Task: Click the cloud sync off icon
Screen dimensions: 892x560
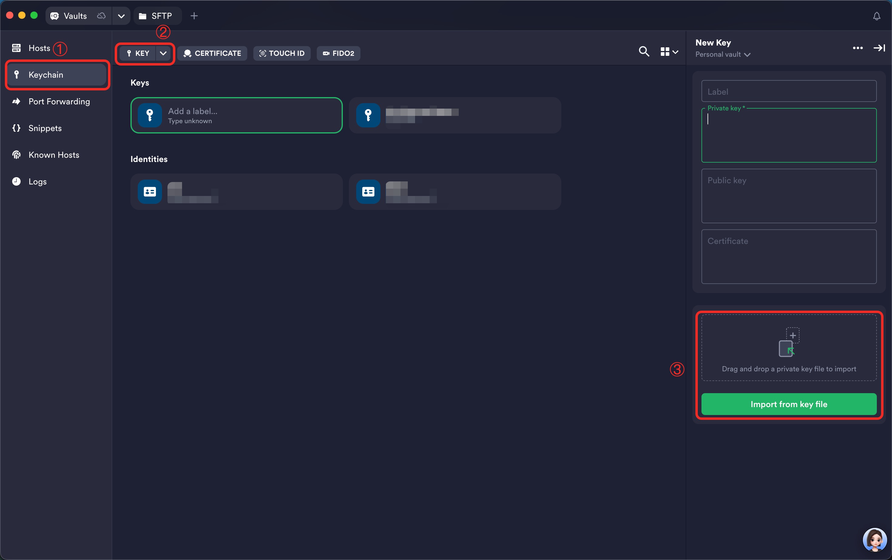Action: [x=101, y=16]
